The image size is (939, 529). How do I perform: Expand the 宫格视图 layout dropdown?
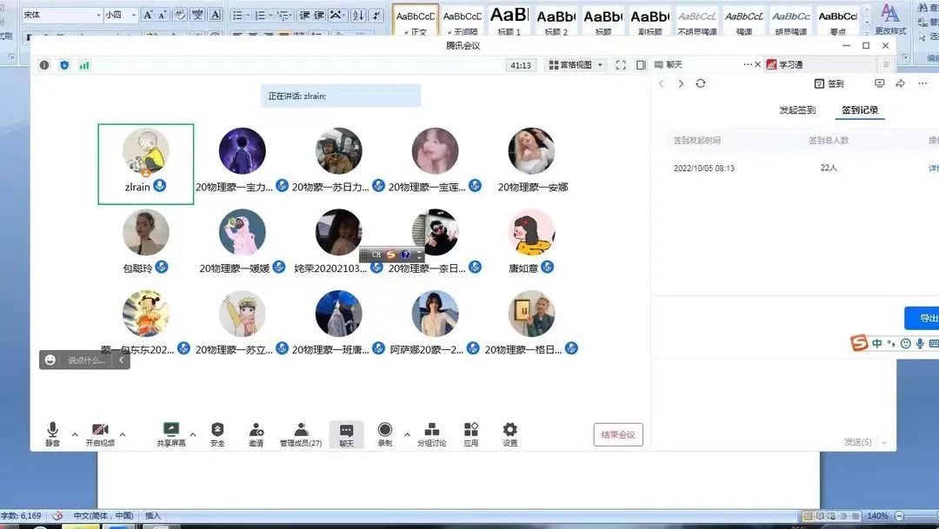coord(576,65)
